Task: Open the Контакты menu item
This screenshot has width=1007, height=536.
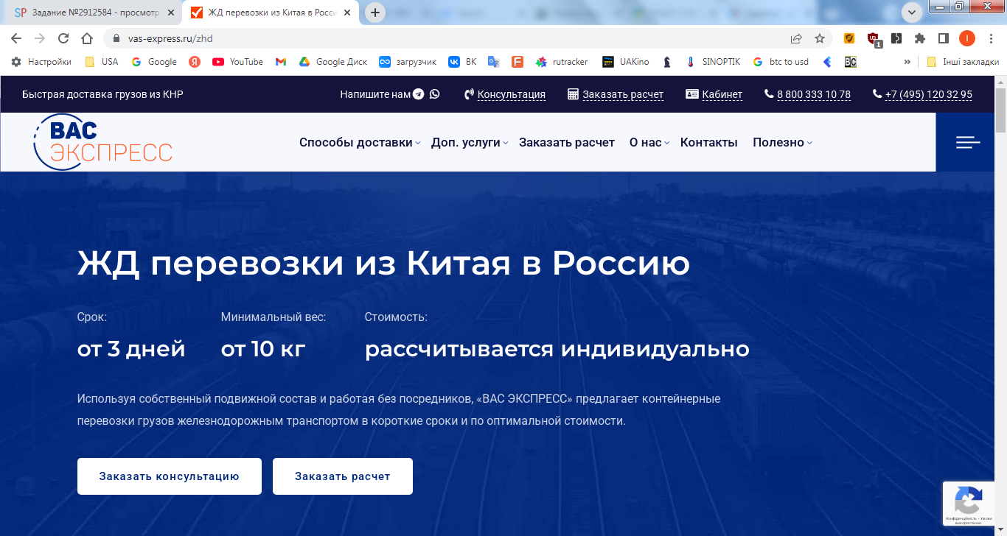Action: click(x=708, y=142)
